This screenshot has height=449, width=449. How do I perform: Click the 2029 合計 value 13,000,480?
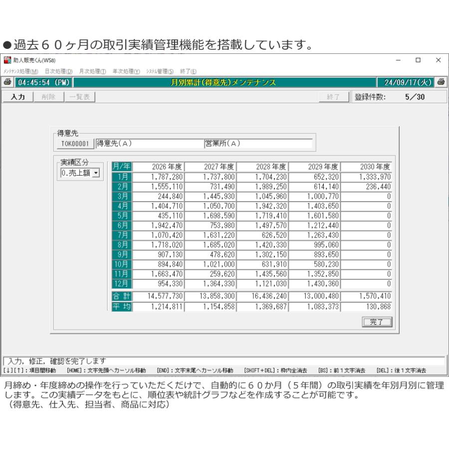tap(315, 296)
